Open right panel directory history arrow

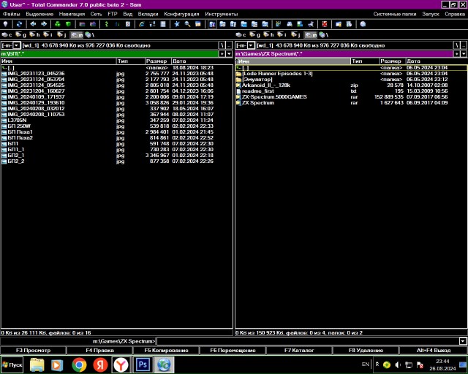tap(464, 53)
